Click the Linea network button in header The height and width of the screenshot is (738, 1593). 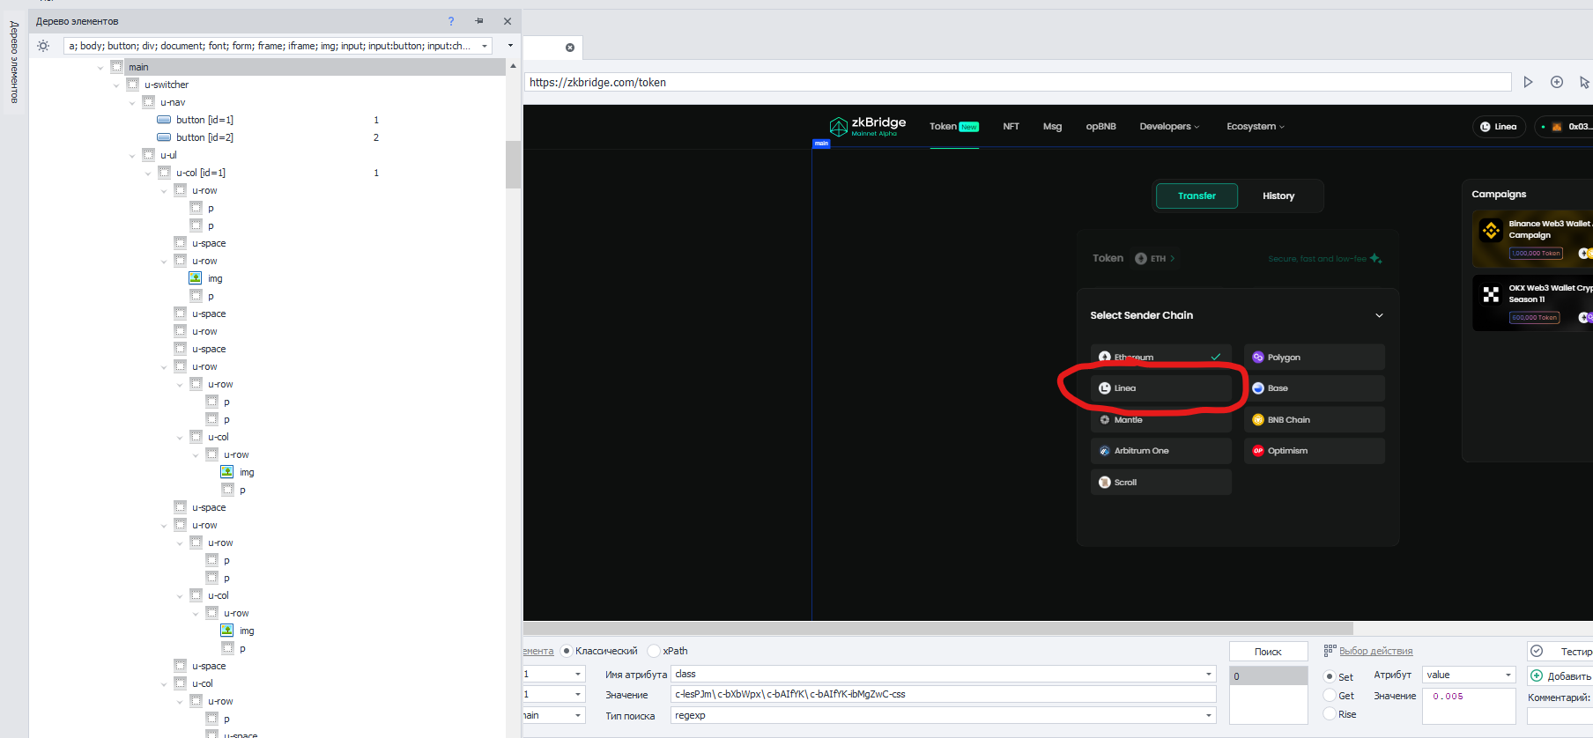point(1499,127)
